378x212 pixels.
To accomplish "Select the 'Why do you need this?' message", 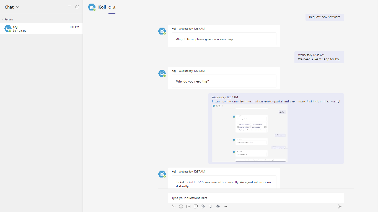I will (224, 81).
